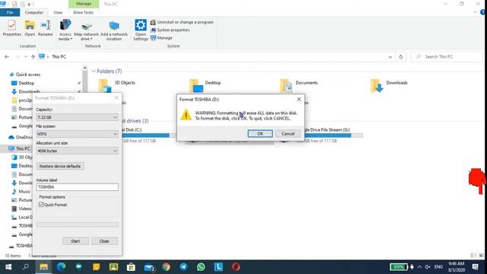Select the Desktop folder in main pane
This screenshot has height=274, width=487.
tap(205, 85)
